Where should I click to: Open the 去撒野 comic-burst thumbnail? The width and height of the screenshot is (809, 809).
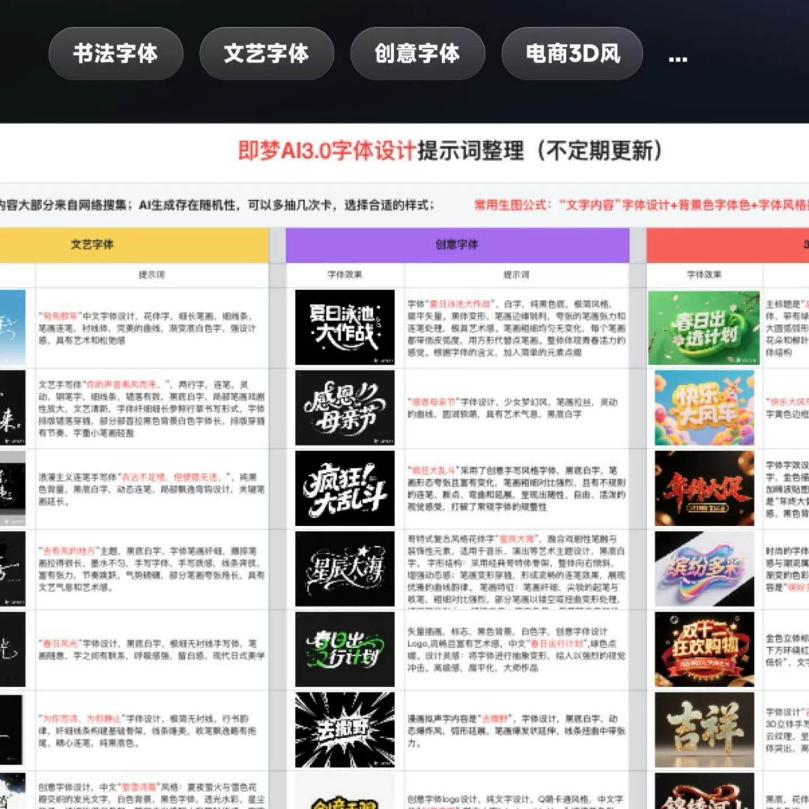click(345, 730)
